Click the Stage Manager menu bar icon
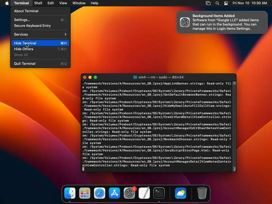The width and height of the screenshot is (272, 204). click(208, 3)
